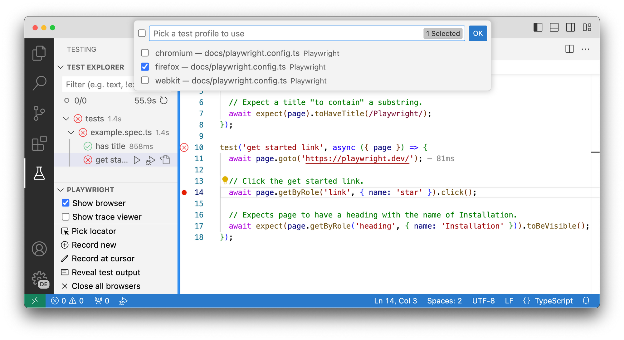Uncheck the Show browser checkbox
The height and width of the screenshot is (340, 624).
coord(66,203)
